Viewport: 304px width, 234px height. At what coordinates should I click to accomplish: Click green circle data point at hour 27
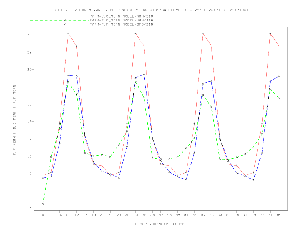coord(119,145)
